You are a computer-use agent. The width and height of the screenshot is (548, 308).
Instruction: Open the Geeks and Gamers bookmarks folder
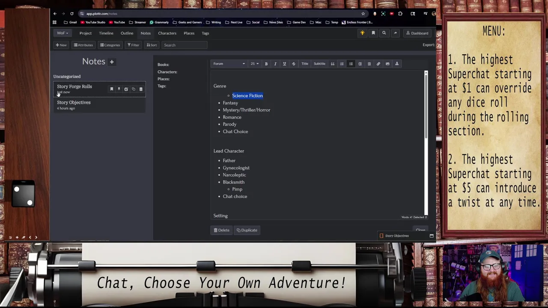[188, 22]
